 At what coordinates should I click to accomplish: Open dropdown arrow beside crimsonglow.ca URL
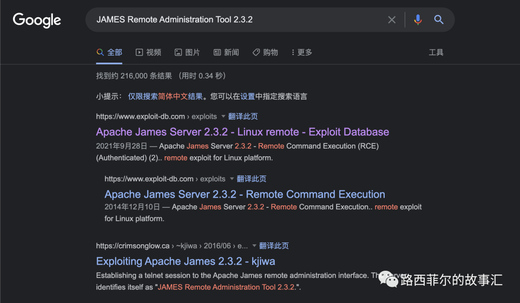click(254, 246)
